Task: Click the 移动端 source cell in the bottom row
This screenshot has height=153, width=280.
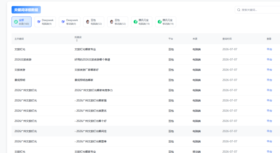Action: (197, 151)
